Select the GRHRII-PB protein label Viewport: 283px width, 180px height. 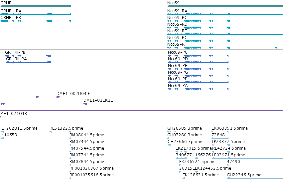(x=15, y=52)
